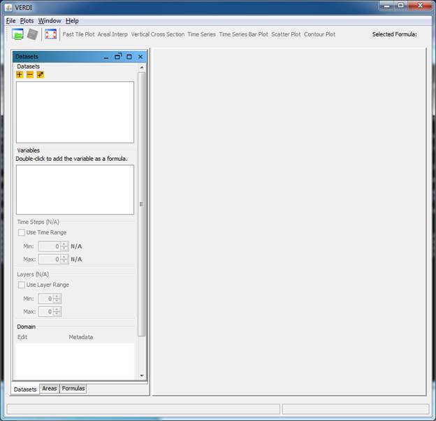The height and width of the screenshot is (421, 436).
Task: Decrease the Time Steps Min spinner value
Action: (x=64, y=248)
